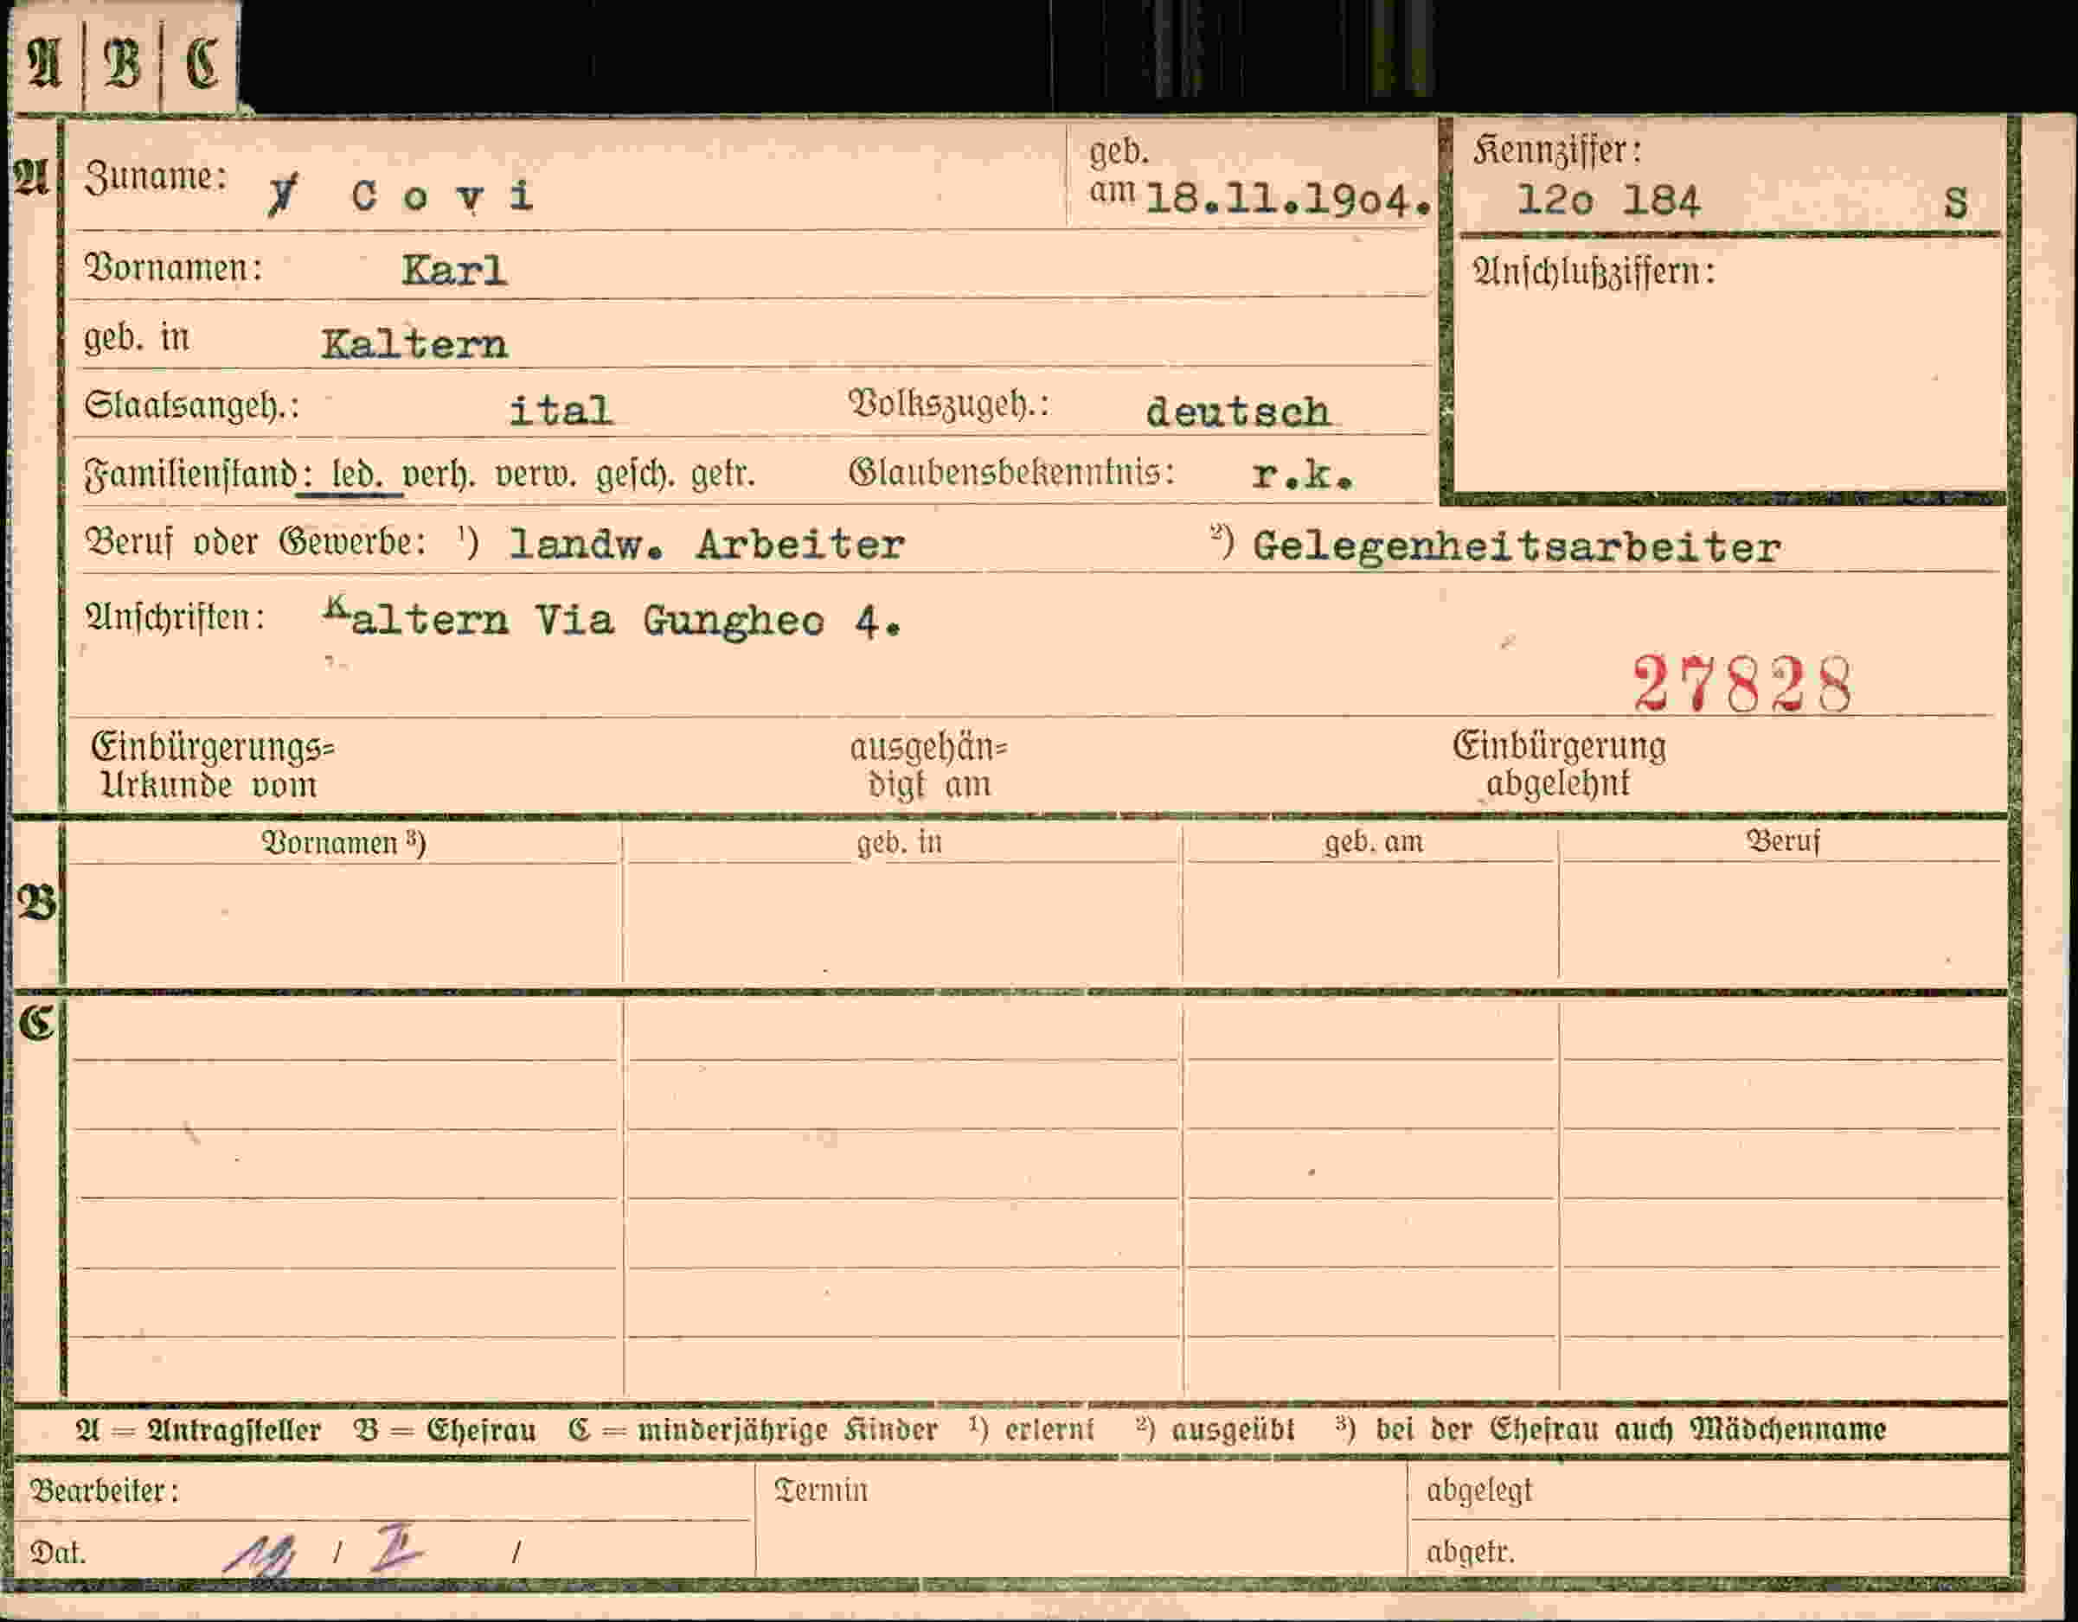Click the index tab letter "B" at top

[122, 64]
